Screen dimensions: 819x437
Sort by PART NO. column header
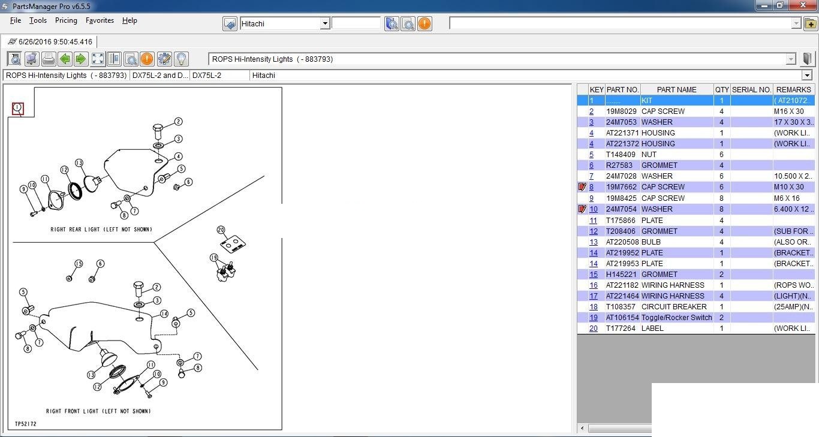click(x=622, y=89)
